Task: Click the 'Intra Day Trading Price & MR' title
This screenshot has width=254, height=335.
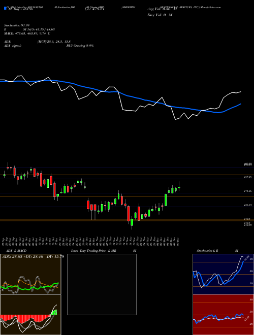Action: click(93, 251)
